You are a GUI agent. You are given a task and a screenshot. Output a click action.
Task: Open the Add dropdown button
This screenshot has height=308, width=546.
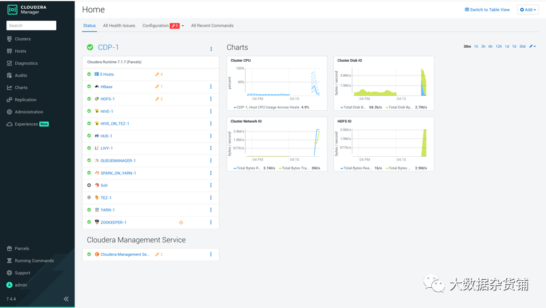coord(528,9)
